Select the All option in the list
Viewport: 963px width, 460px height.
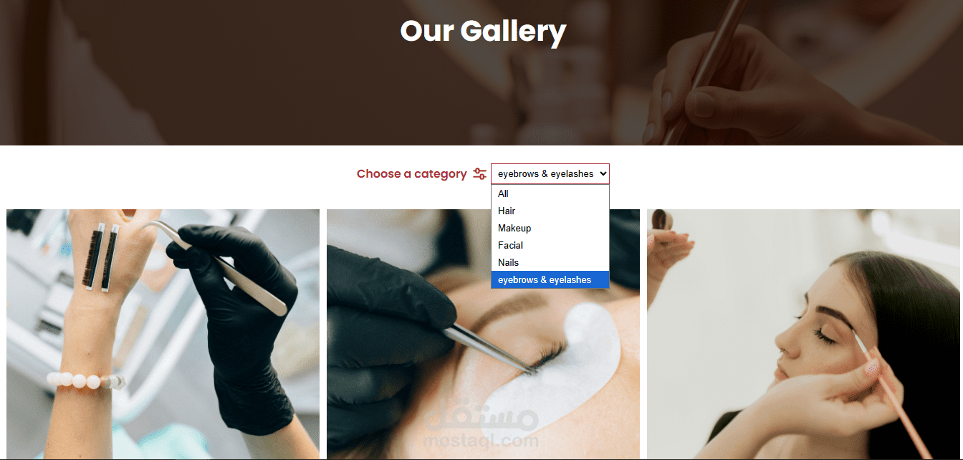click(550, 193)
